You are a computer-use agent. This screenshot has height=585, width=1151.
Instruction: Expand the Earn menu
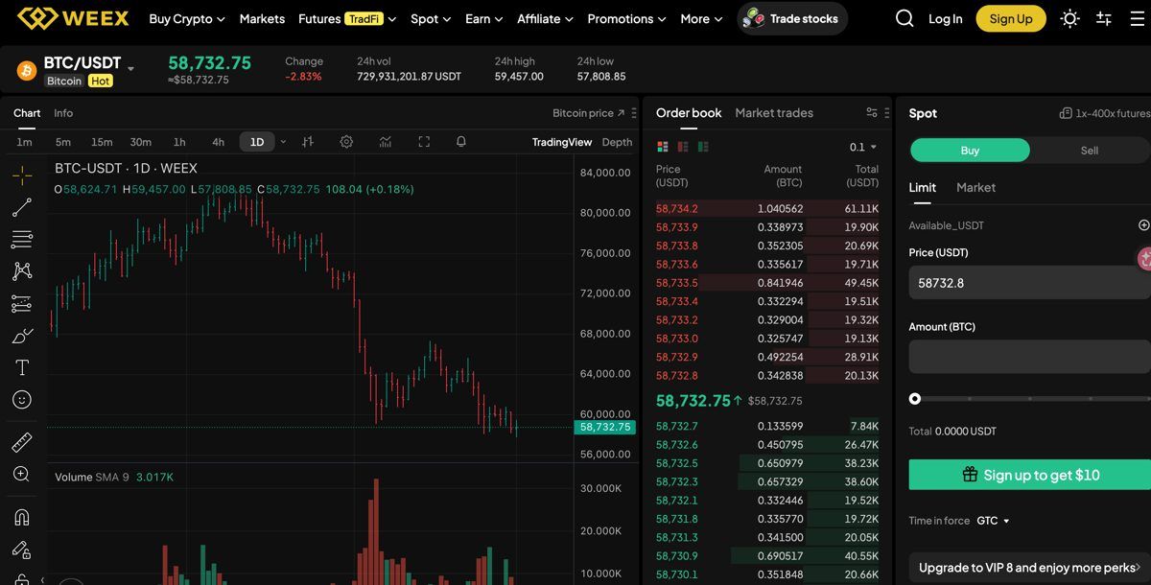(x=483, y=18)
